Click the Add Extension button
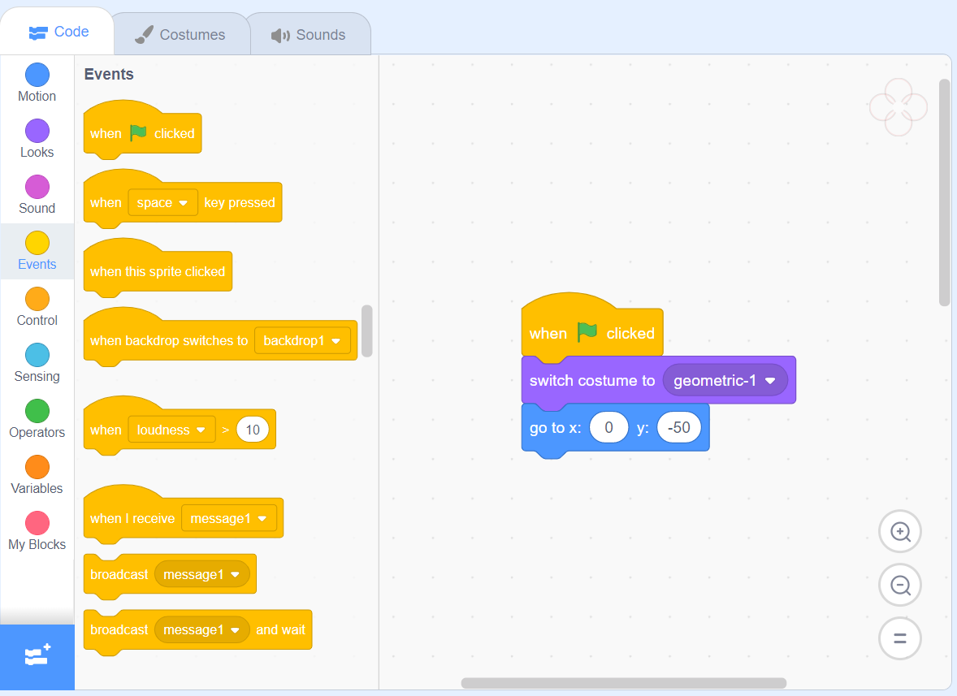 coord(37,657)
